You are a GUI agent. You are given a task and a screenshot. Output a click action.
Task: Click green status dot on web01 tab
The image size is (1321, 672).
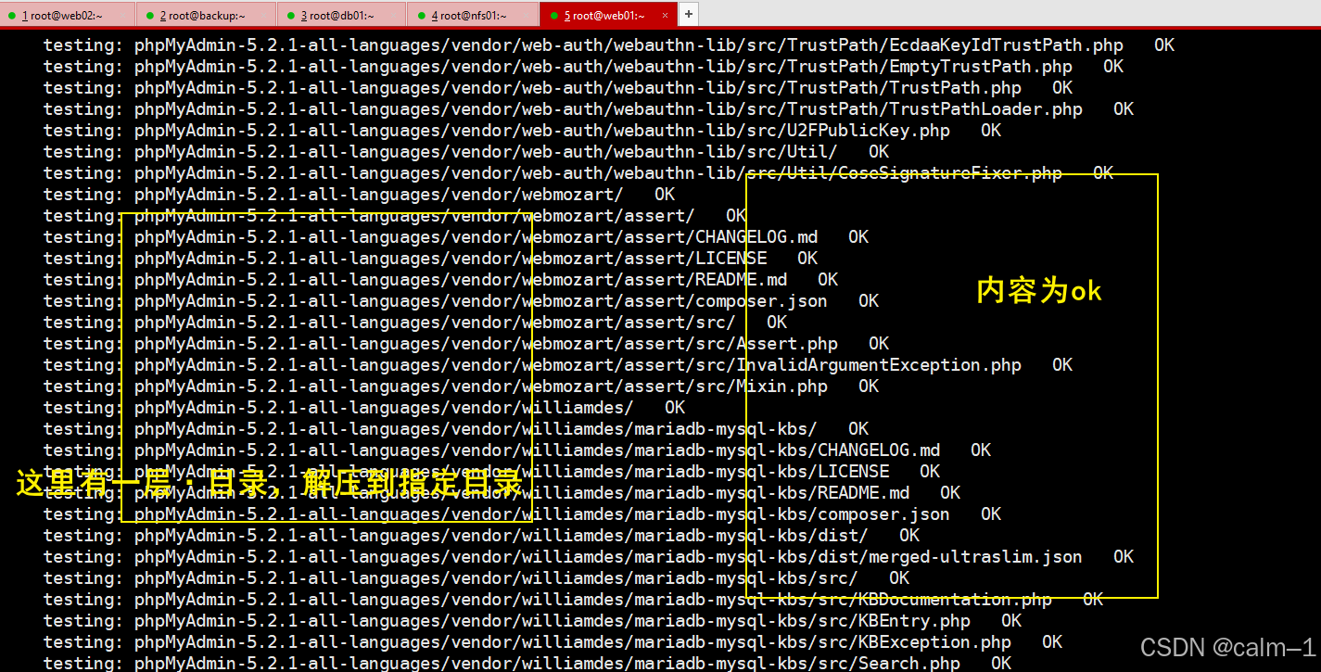point(553,16)
